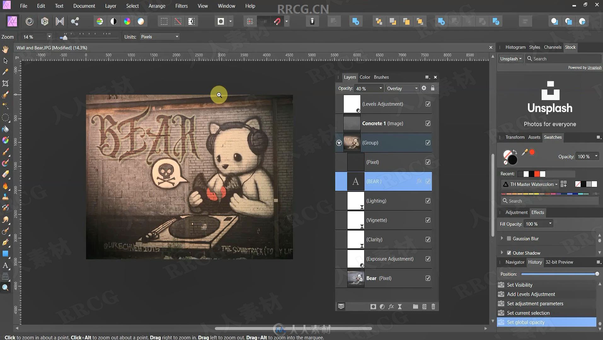Click the zoom slider handle
This screenshot has width=603, height=340.
(64, 37)
